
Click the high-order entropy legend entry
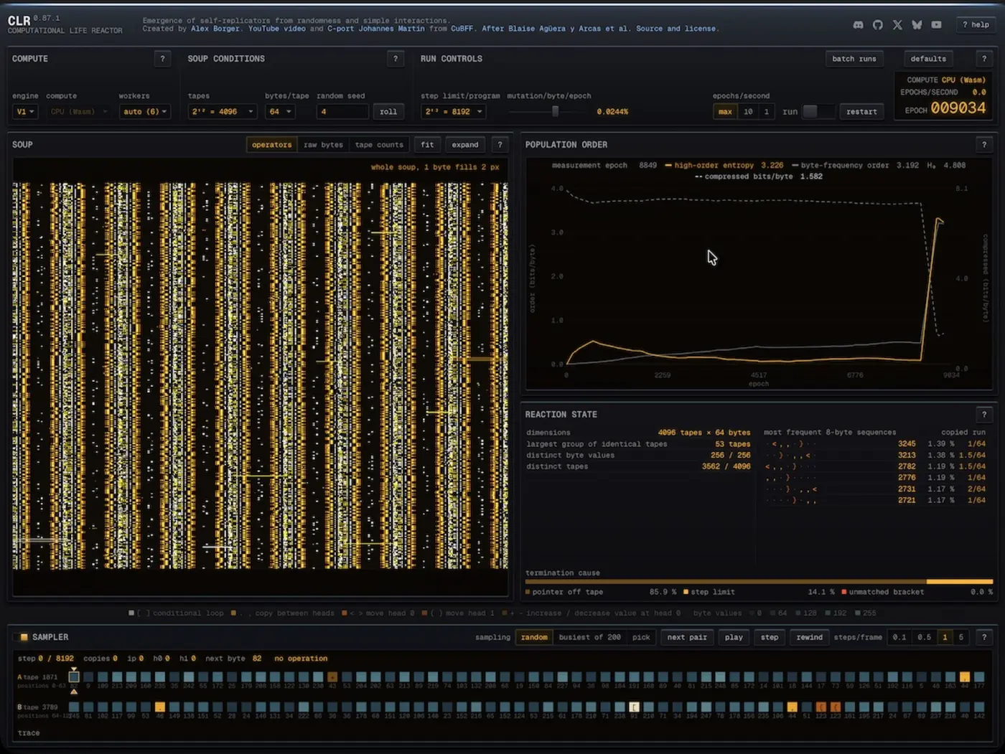(x=724, y=165)
